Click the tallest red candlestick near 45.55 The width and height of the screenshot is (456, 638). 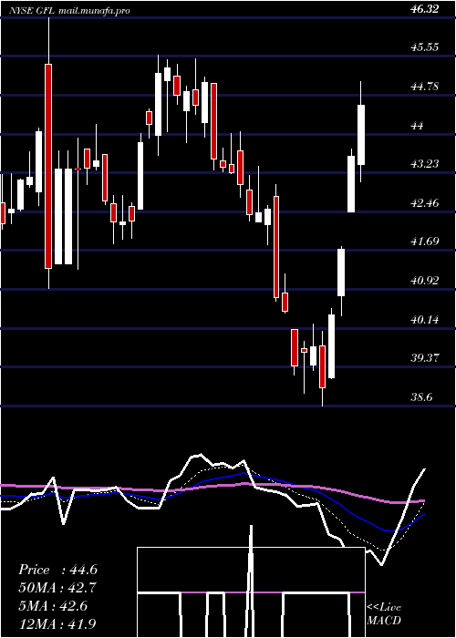48,166
